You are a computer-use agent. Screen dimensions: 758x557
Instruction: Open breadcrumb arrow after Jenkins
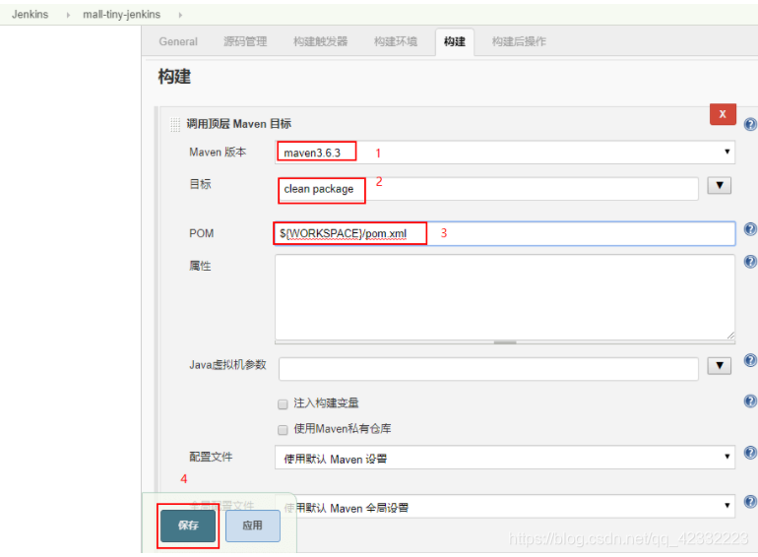coord(68,15)
